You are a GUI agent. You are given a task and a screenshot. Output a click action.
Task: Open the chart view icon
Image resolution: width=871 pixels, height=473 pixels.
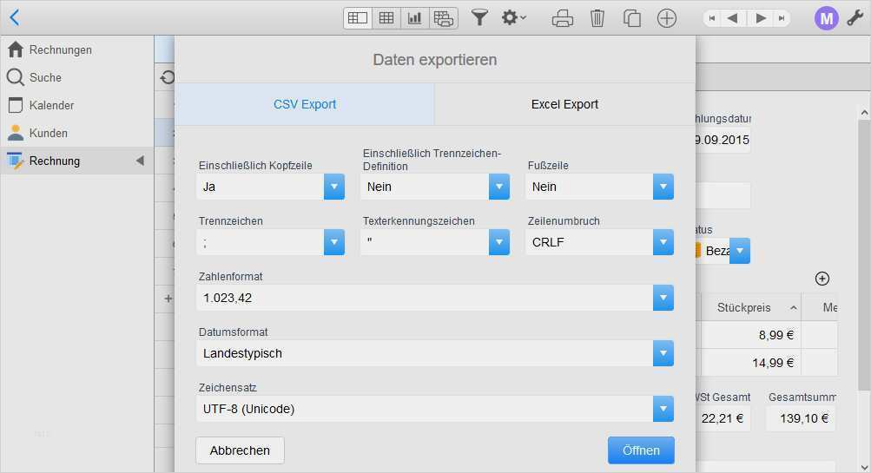point(414,17)
